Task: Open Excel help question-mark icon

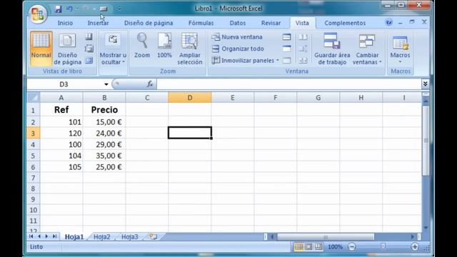Action: 388,22
